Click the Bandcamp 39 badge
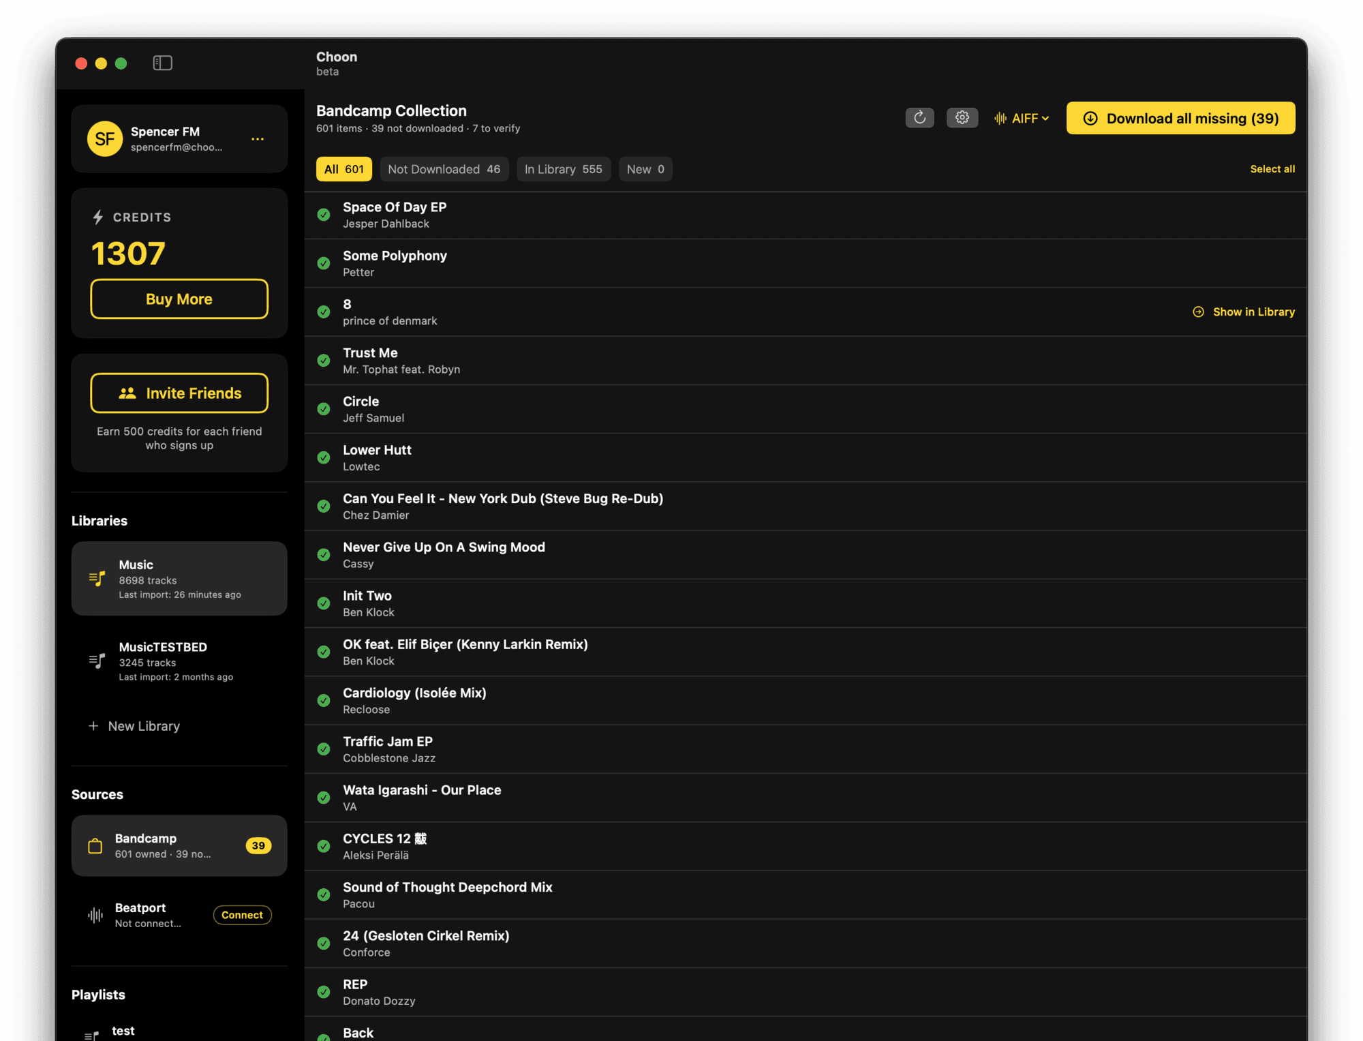 (258, 846)
